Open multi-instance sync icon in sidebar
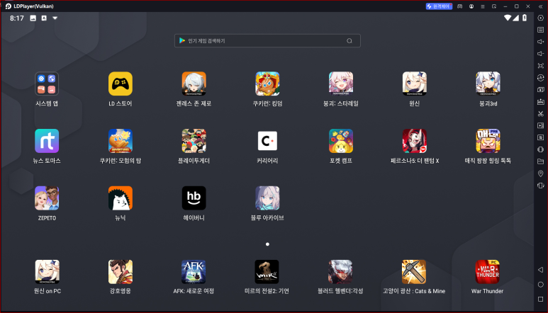 click(x=541, y=90)
